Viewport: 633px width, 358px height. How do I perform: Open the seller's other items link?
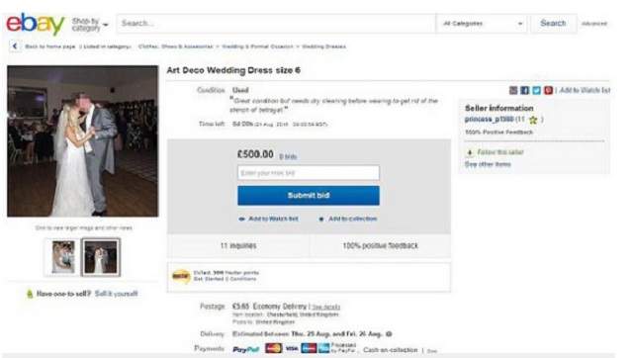(x=488, y=164)
